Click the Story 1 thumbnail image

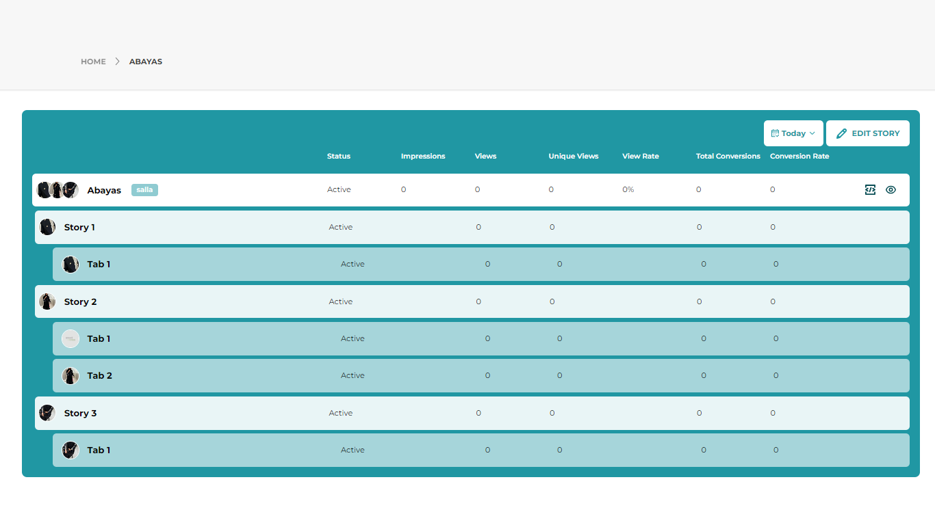[47, 227]
